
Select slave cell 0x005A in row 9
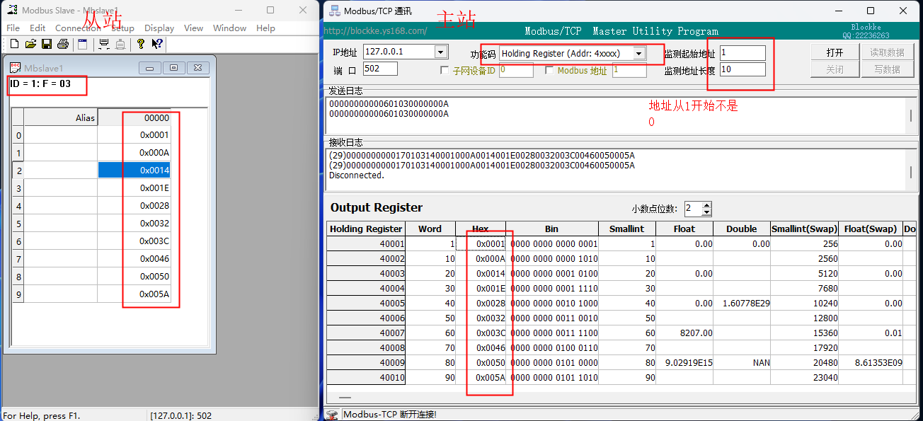[x=134, y=294]
